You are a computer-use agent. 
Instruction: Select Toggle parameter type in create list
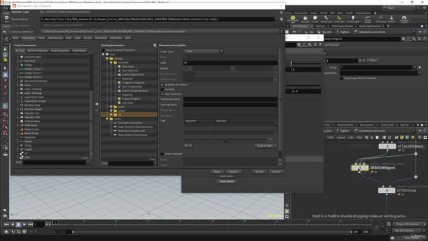[x=28, y=149]
